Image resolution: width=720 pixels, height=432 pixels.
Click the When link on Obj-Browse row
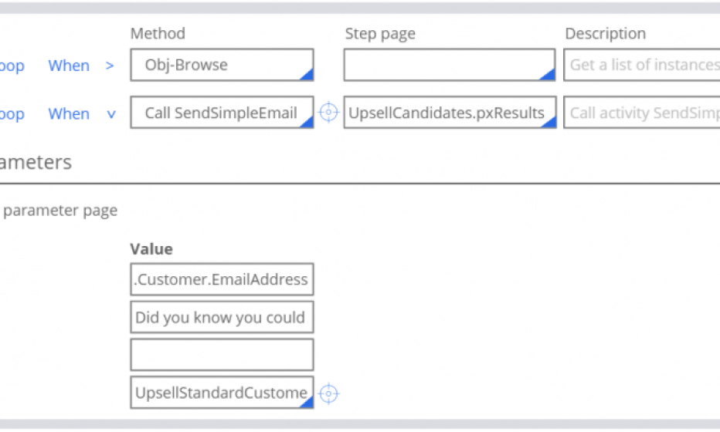tap(69, 66)
